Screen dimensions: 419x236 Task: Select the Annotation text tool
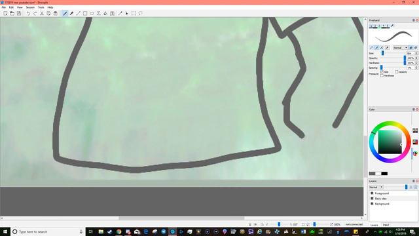point(112,13)
